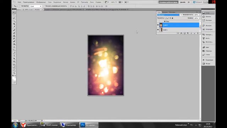Switch to the Контуры tab in Layers panel

172,12
